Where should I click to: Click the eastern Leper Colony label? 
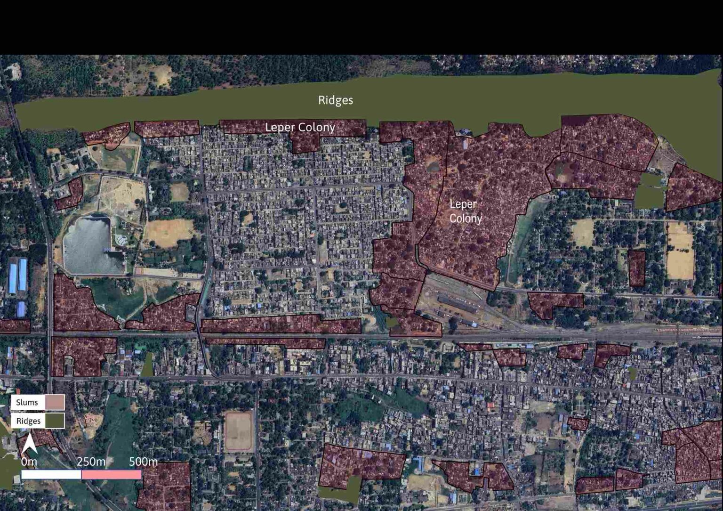point(466,211)
